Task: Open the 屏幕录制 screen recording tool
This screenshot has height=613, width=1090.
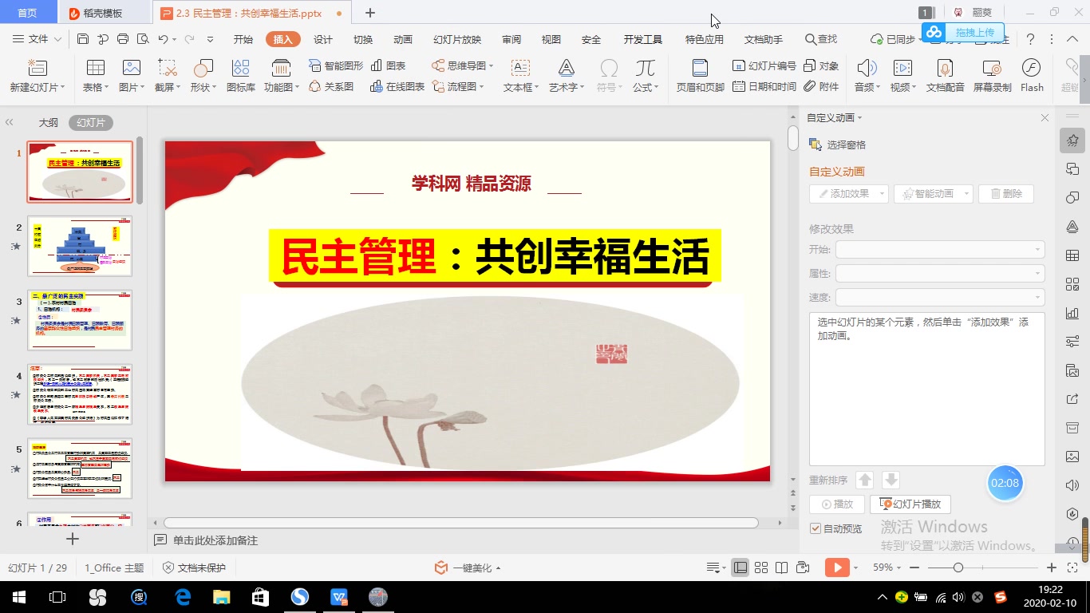Action: tap(992, 76)
